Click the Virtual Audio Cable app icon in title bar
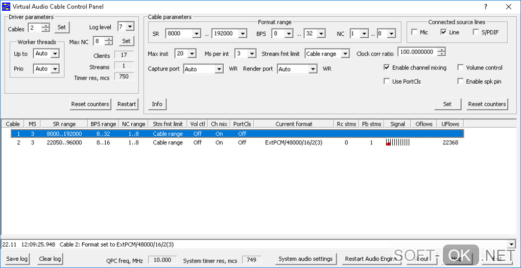The height and width of the screenshot is (268, 521). [x=6, y=6]
